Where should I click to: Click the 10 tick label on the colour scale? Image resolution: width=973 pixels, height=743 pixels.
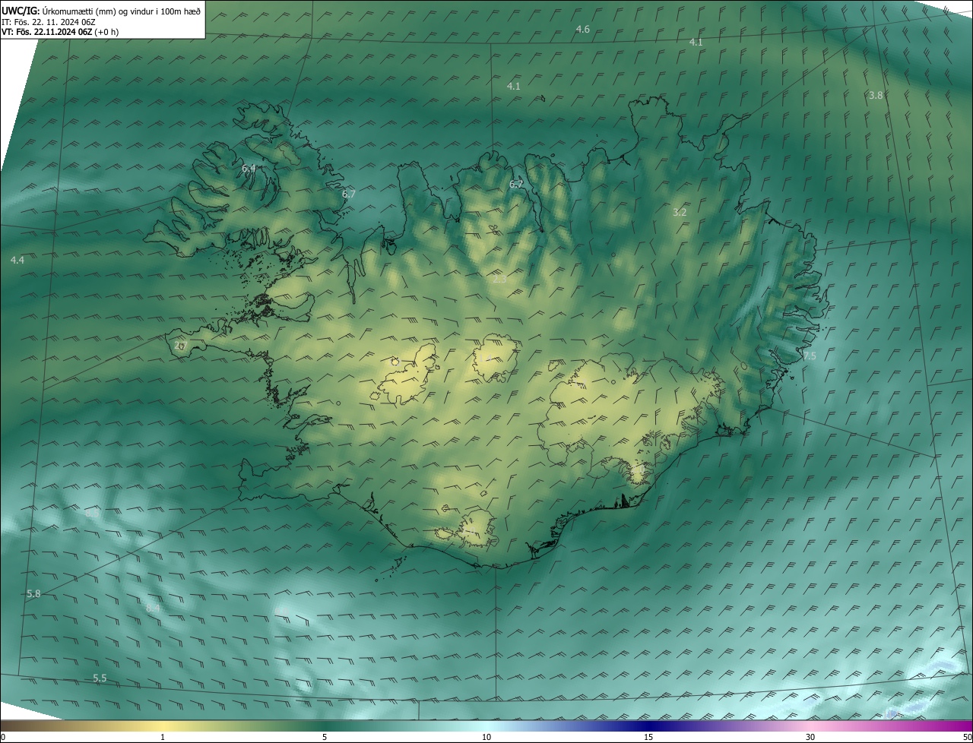[486, 738]
